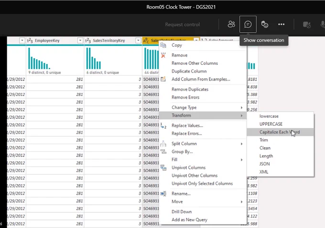Click '6 distinct, 0 unique' text
This screenshot has width=325, height=228.
pos(103,73)
